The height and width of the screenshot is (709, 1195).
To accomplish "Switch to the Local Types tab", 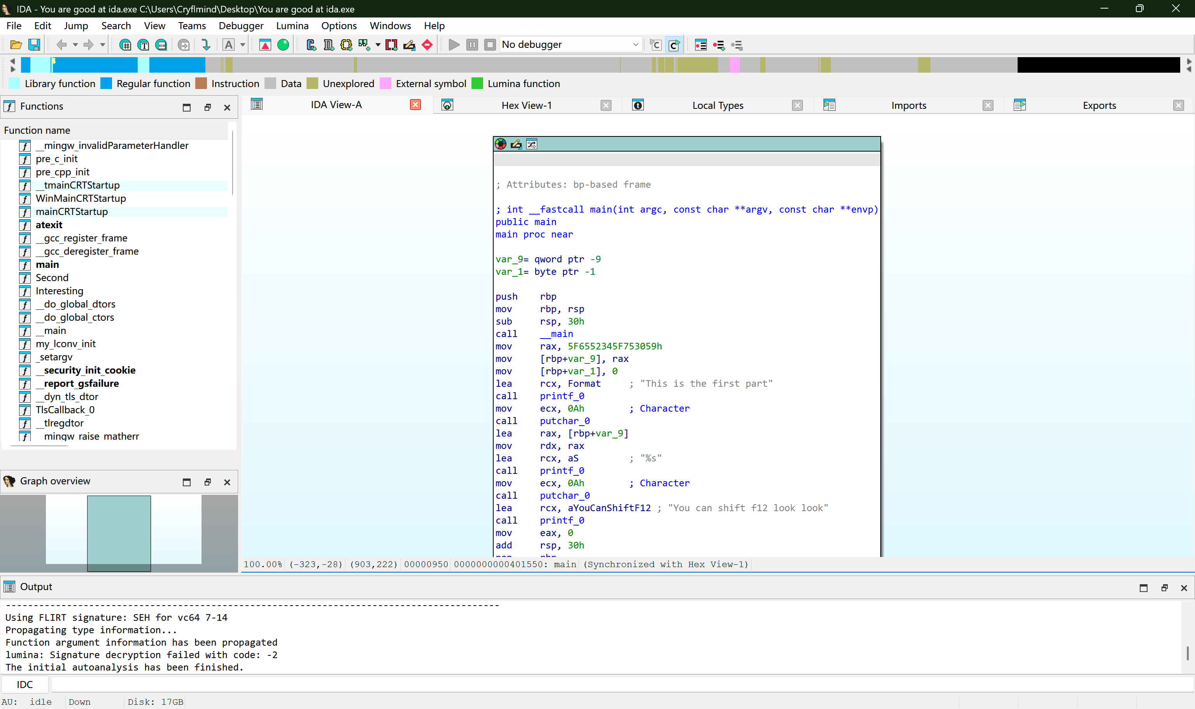I will [x=717, y=105].
